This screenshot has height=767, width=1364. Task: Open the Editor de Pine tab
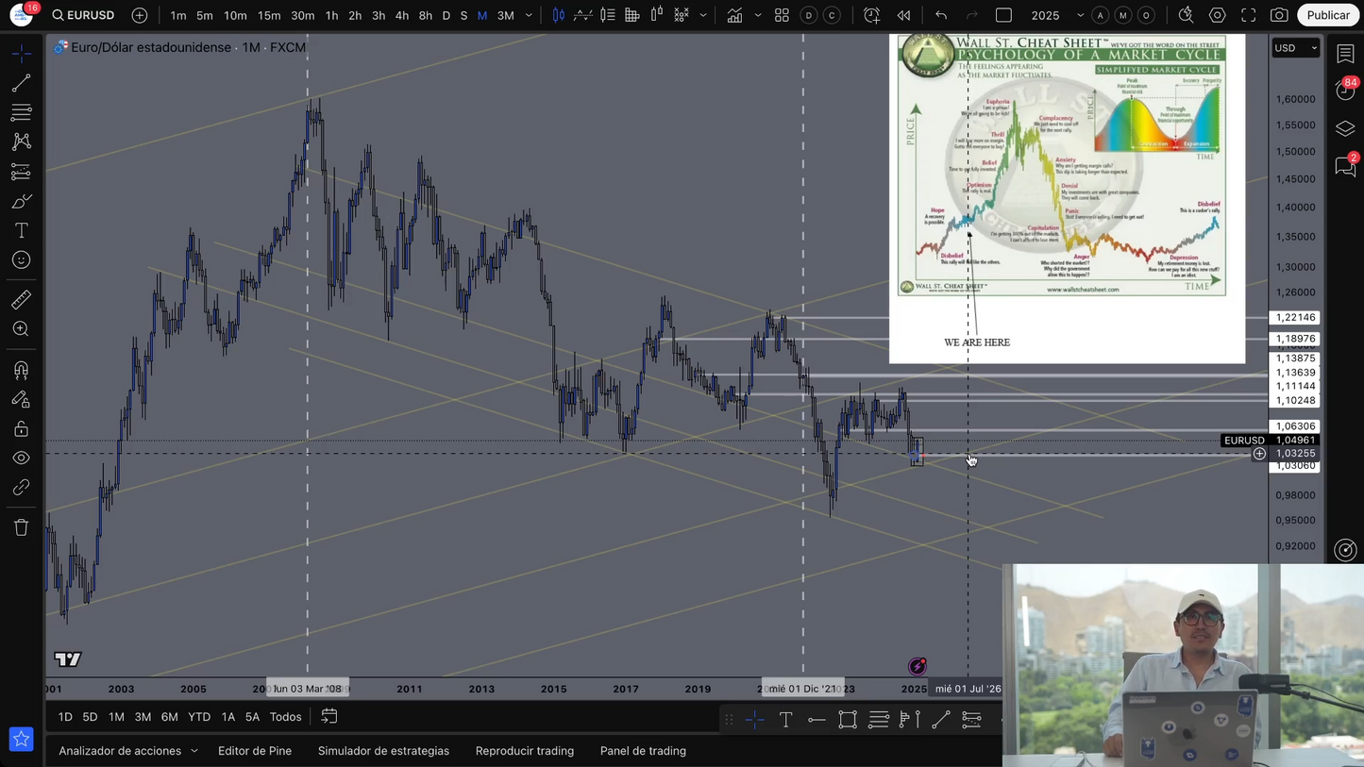coord(255,751)
